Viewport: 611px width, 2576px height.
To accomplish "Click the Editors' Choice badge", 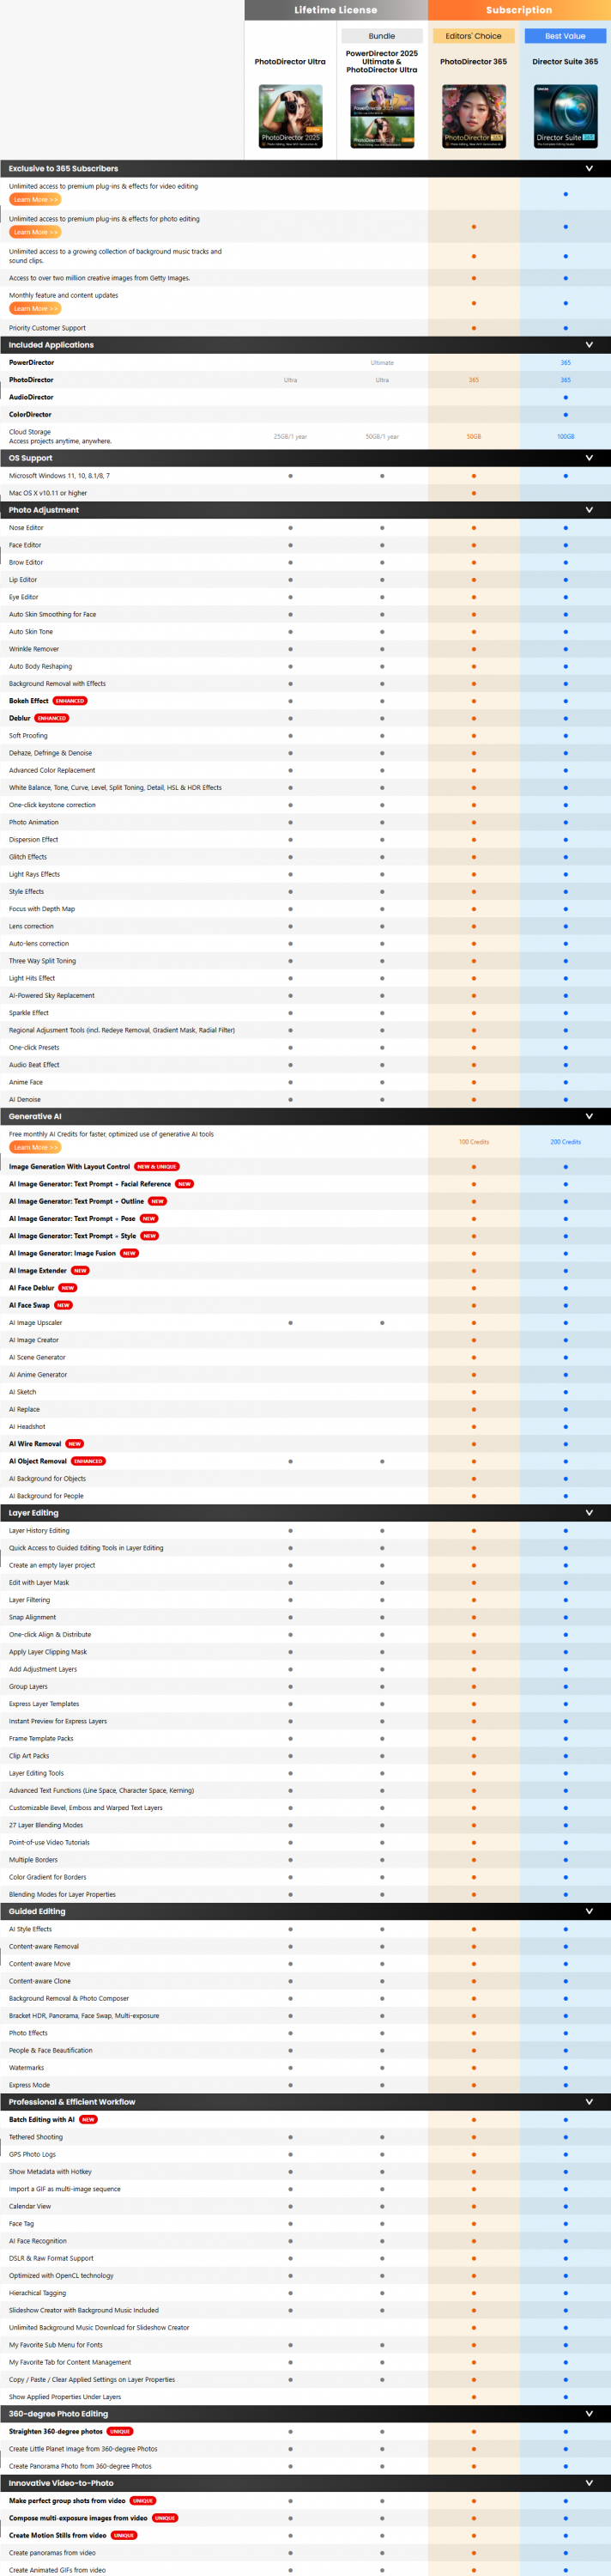I will click(474, 36).
